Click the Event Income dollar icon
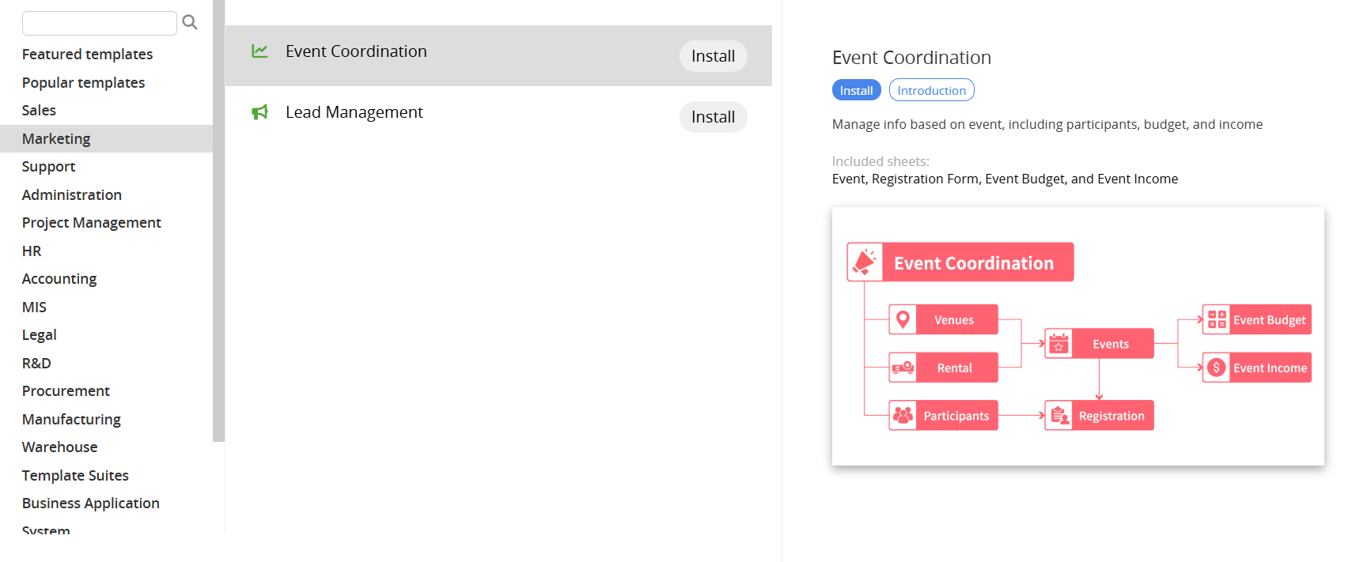Viewport: 1352px width, 562px height. point(1217,368)
